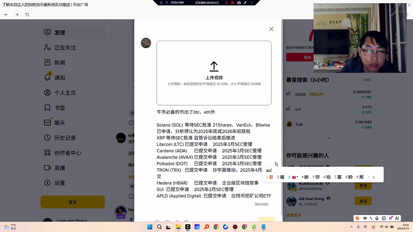The image size is (413, 232).
Task: Click the yellow 发文 button
Action: point(73,202)
